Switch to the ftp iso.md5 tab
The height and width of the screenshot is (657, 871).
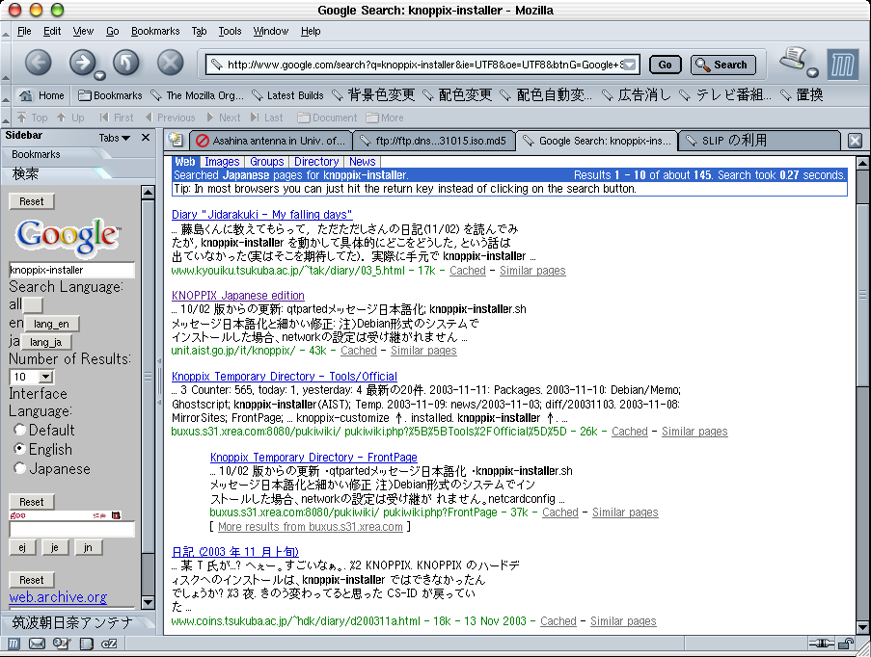click(434, 141)
